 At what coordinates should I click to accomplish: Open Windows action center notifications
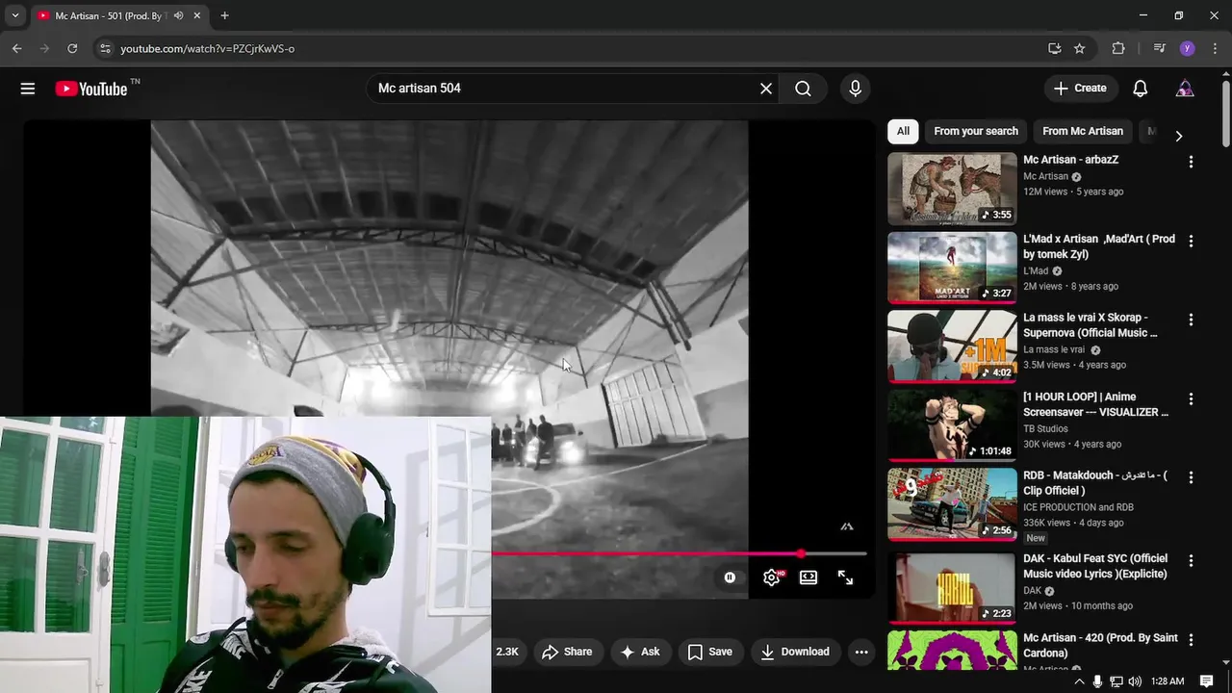tap(1206, 681)
